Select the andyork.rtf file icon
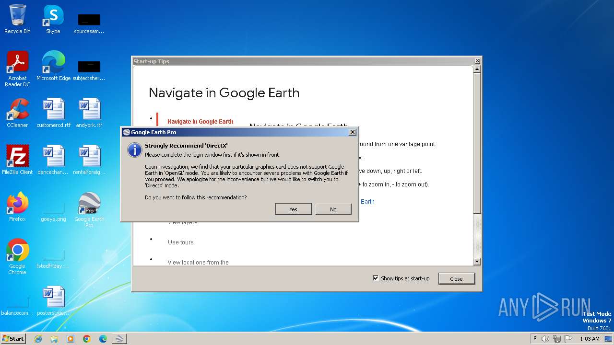614x345 pixels. (89, 113)
